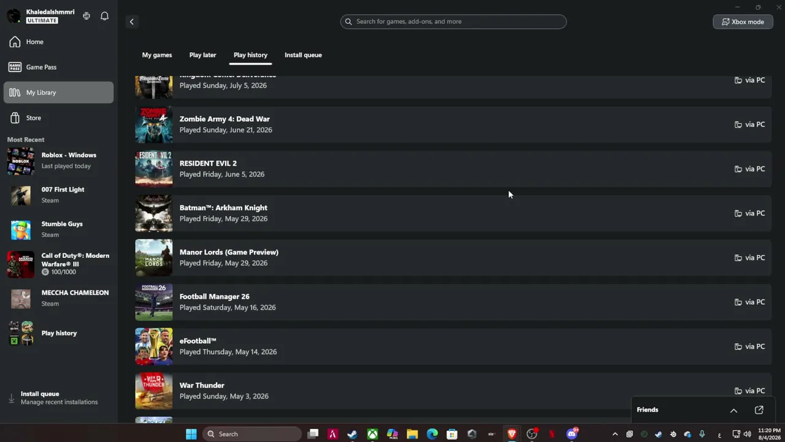785x442 pixels.
Task: Open Stumble Guys from Most Recent
Action: pos(58,230)
